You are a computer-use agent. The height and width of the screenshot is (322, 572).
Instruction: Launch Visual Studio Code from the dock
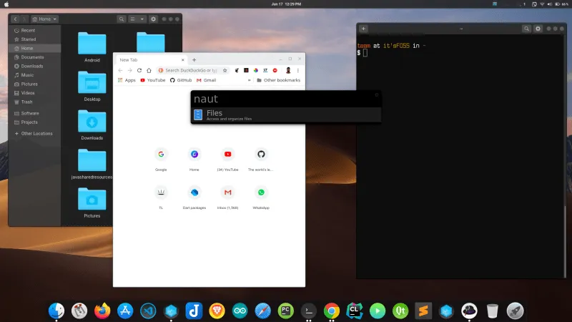148,311
